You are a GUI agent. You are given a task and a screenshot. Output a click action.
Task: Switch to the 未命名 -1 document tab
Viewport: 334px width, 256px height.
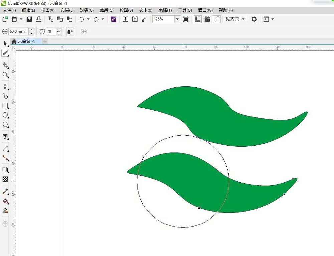[26, 41]
